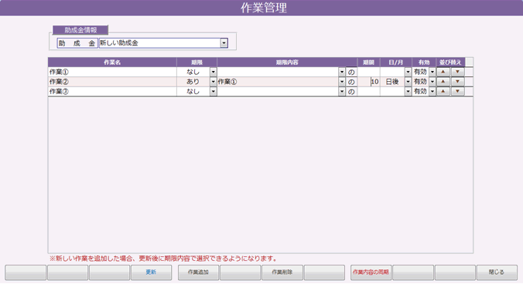Click なし value in 作業① row

(x=193, y=72)
